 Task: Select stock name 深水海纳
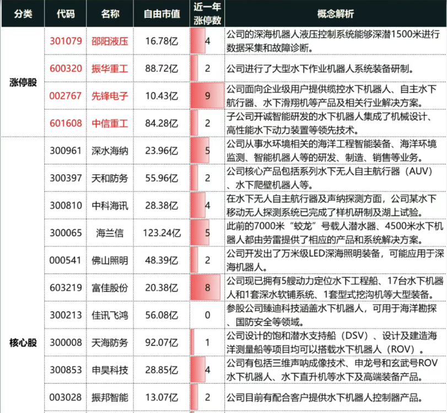click(x=110, y=151)
